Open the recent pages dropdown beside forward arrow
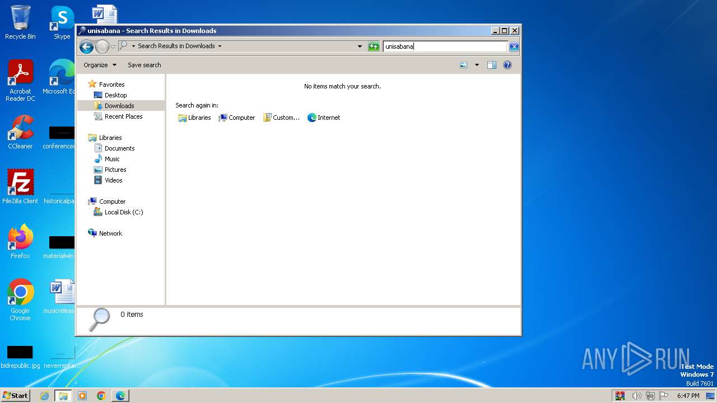The width and height of the screenshot is (717, 403). coord(113,46)
